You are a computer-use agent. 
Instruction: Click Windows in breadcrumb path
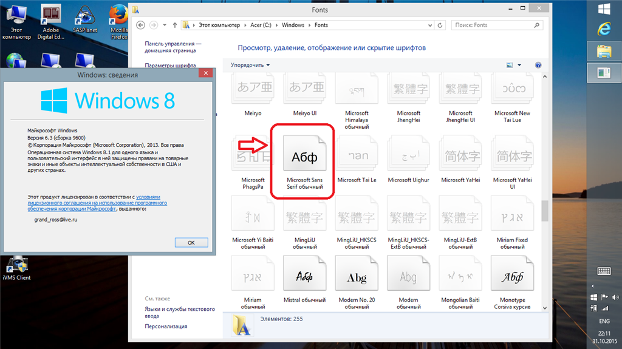pyautogui.click(x=293, y=25)
